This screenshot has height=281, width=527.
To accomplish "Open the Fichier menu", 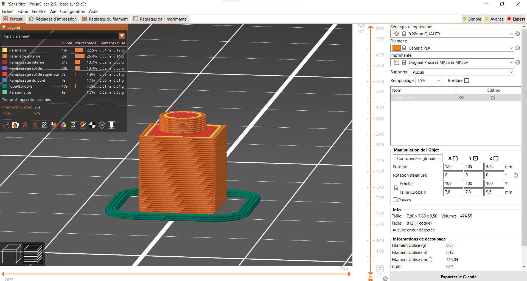I will pos(8,11).
